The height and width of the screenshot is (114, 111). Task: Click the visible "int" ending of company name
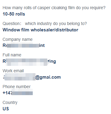(x=42, y=45)
